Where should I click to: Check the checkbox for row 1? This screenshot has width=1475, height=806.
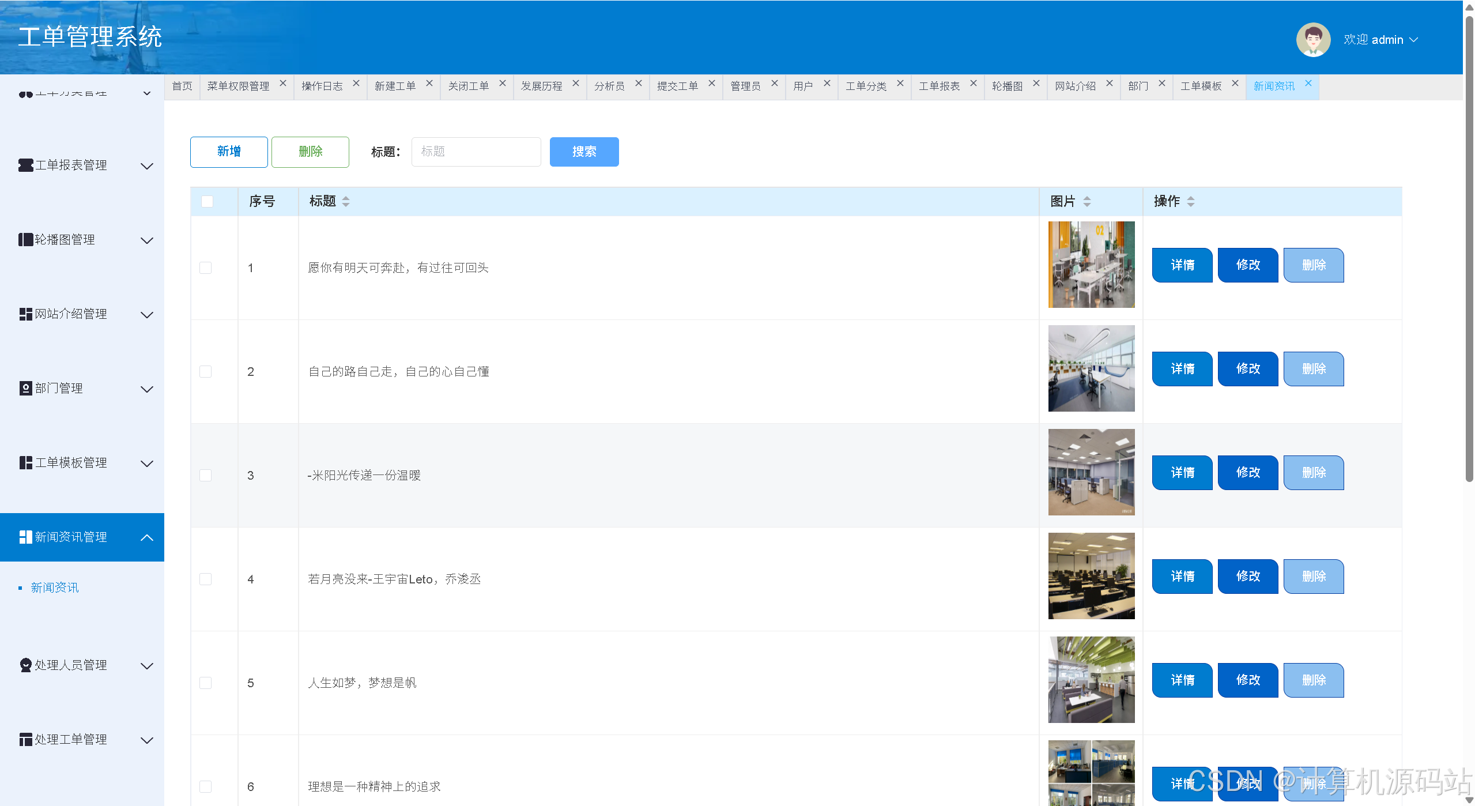[x=205, y=268]
